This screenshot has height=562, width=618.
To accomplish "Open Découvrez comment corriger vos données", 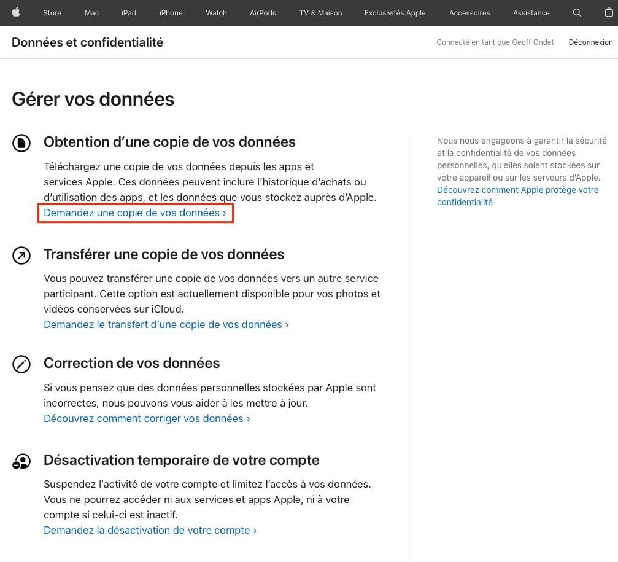I will pyautogui.click(x=147, y=418).
